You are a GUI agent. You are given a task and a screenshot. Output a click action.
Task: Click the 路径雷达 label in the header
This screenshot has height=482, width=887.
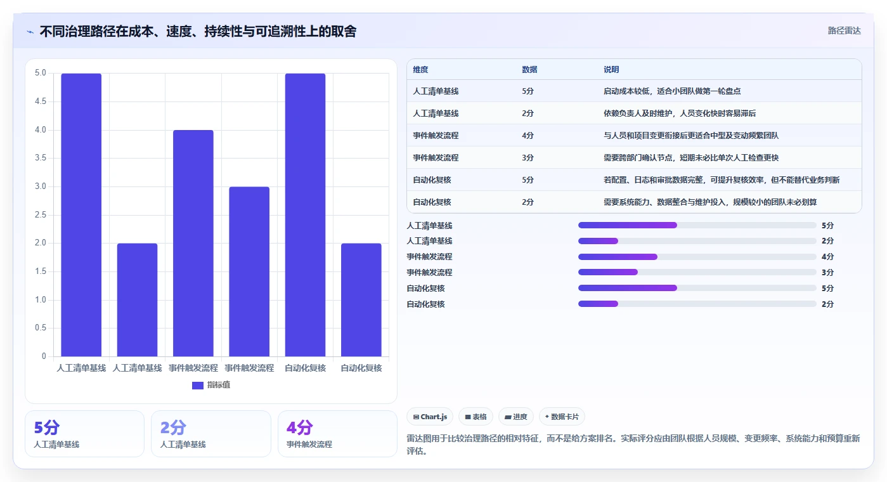pyautogui.click(x=845, y=30)
